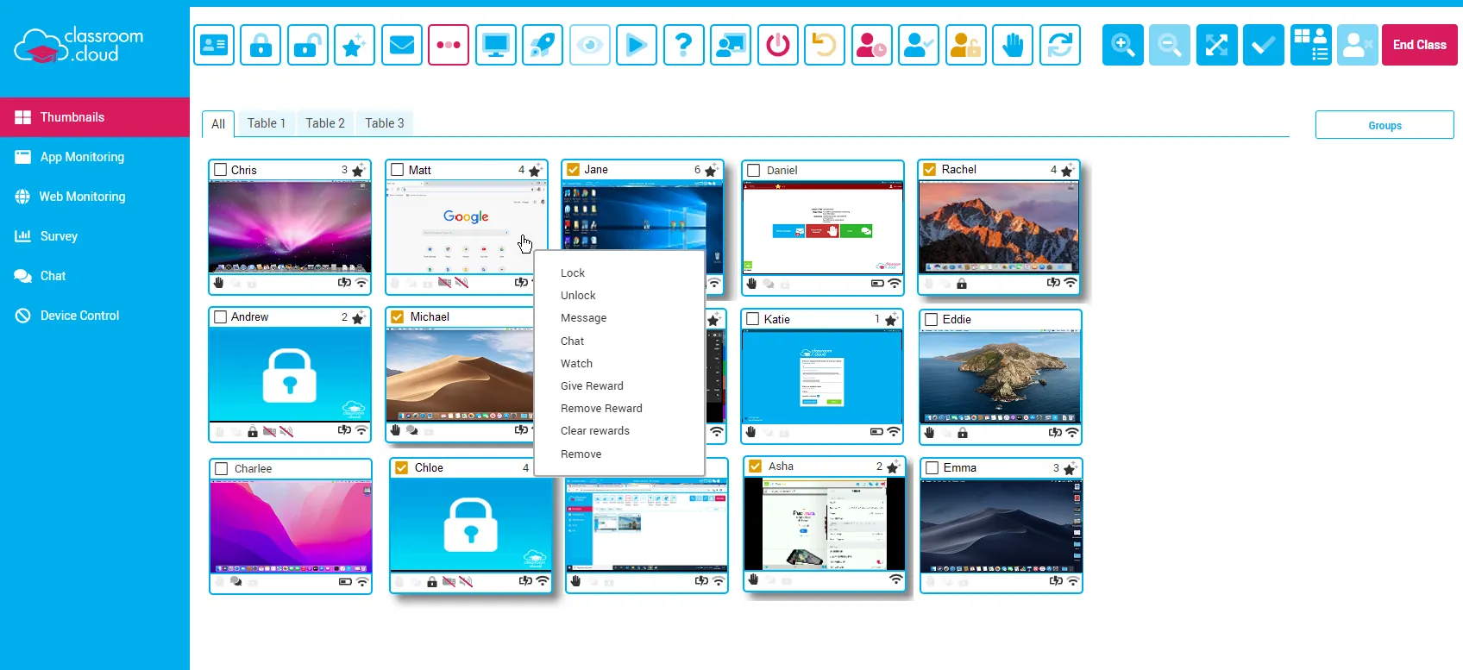Image resolution: width=1463 pixels, height=670 pixels.
Task: Untick the checkbox next to Asha
Action: [756, 466]
